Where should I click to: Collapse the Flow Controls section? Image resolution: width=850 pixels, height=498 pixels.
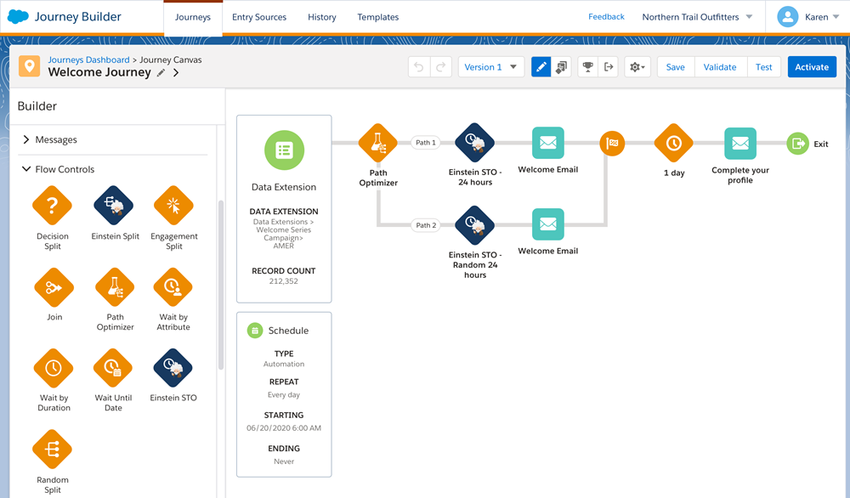(x=58, y=169)
